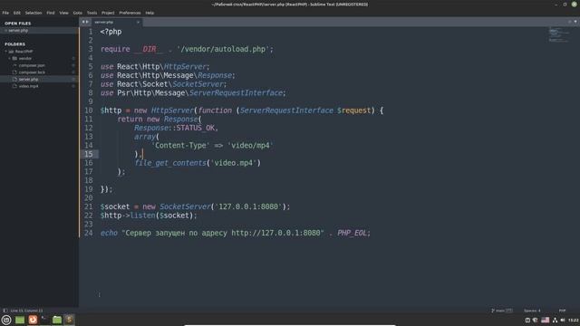Click 'file_get_contents' on line 16
The width and height of the screenshot is (580, 326).
click(x=170, y=163)
